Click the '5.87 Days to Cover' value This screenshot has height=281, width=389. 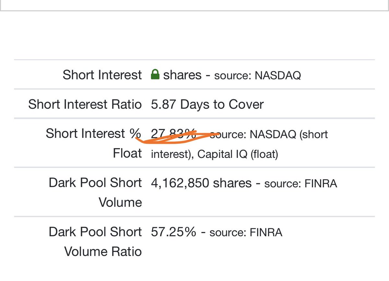[207, 104]
